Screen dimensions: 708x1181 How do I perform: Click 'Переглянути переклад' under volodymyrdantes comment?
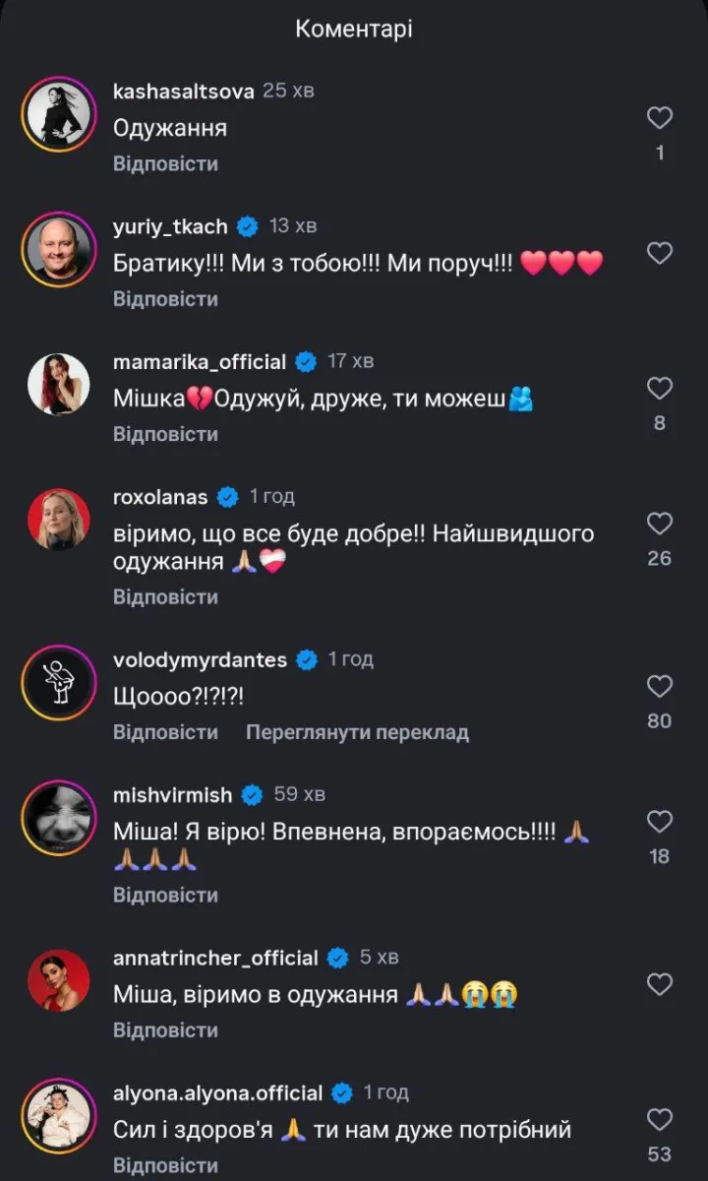point(357,732)
